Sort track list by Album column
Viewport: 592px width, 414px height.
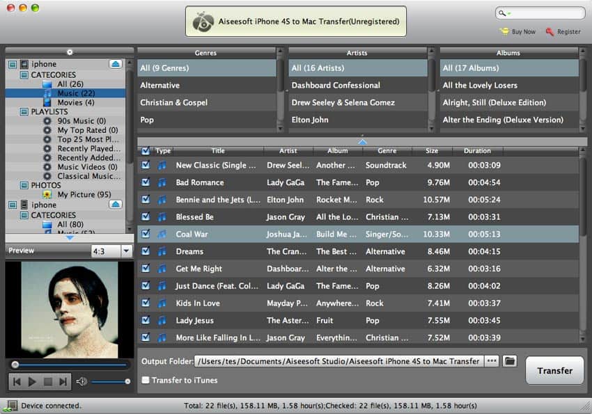click(x=338, y=151)
